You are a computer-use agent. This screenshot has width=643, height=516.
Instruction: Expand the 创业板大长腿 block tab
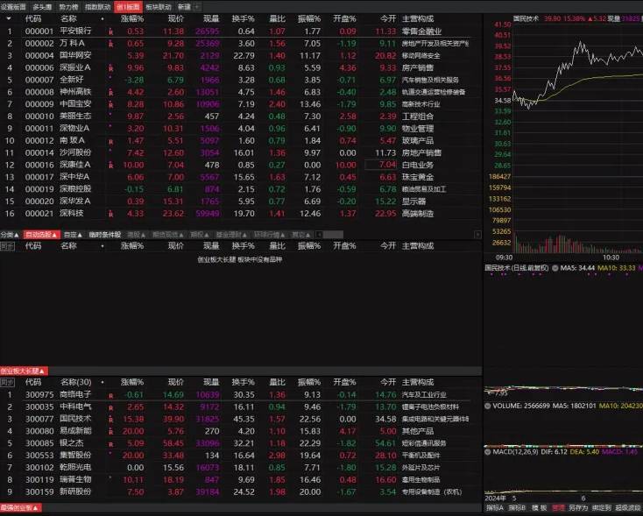point(24,371)
